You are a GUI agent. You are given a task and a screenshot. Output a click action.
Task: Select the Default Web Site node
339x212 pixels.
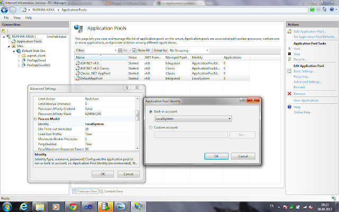click(x=33, y=51)
